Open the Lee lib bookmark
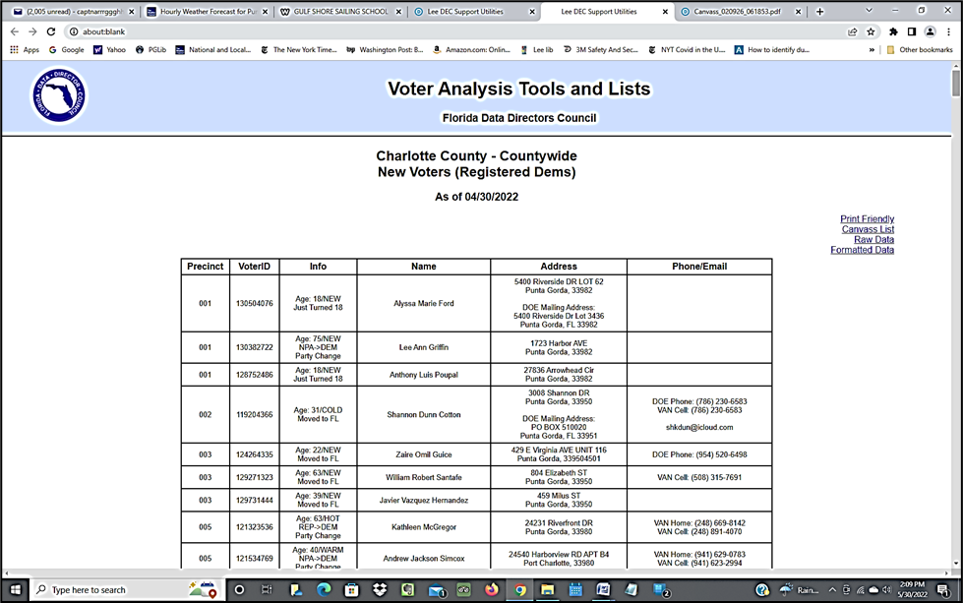The height and width of the screenshot is (603, 963). click(x=537, y=50)
